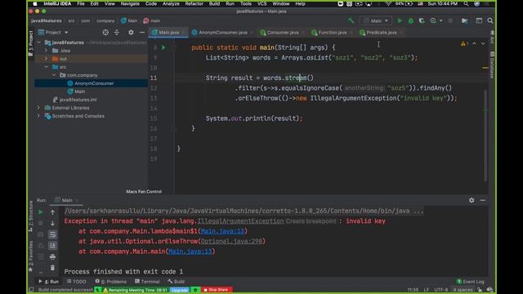
Task: Expand External Libraries node
Action: (x=38, y=108)
